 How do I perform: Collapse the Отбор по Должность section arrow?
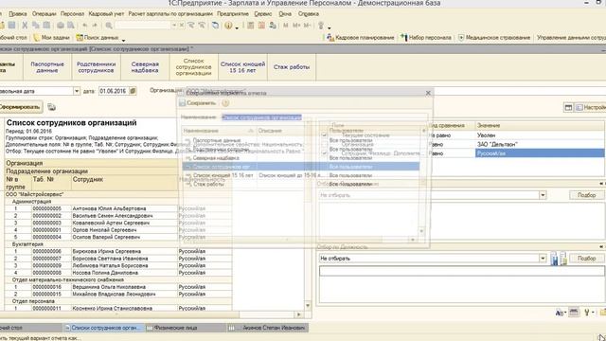coord(602,246)
